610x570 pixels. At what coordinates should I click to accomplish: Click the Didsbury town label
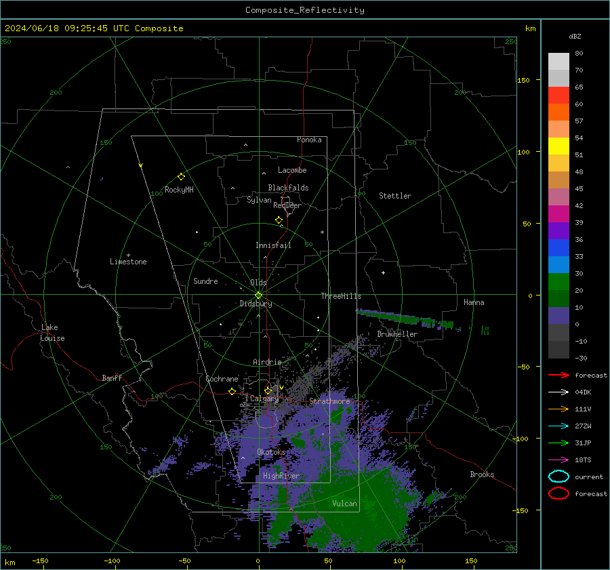[x=256, y=304]
